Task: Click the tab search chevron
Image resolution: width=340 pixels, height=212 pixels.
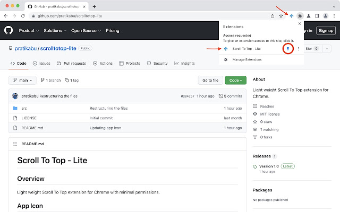Action: coord(334,6)
